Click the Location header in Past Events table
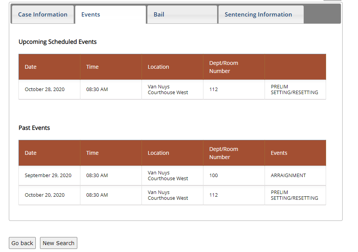The width and height of the screenshot is (358, 252). tap(158, 153)
